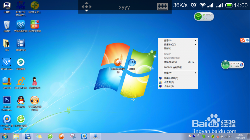Click the Sogou tray icon

click(x=190, y=136)
